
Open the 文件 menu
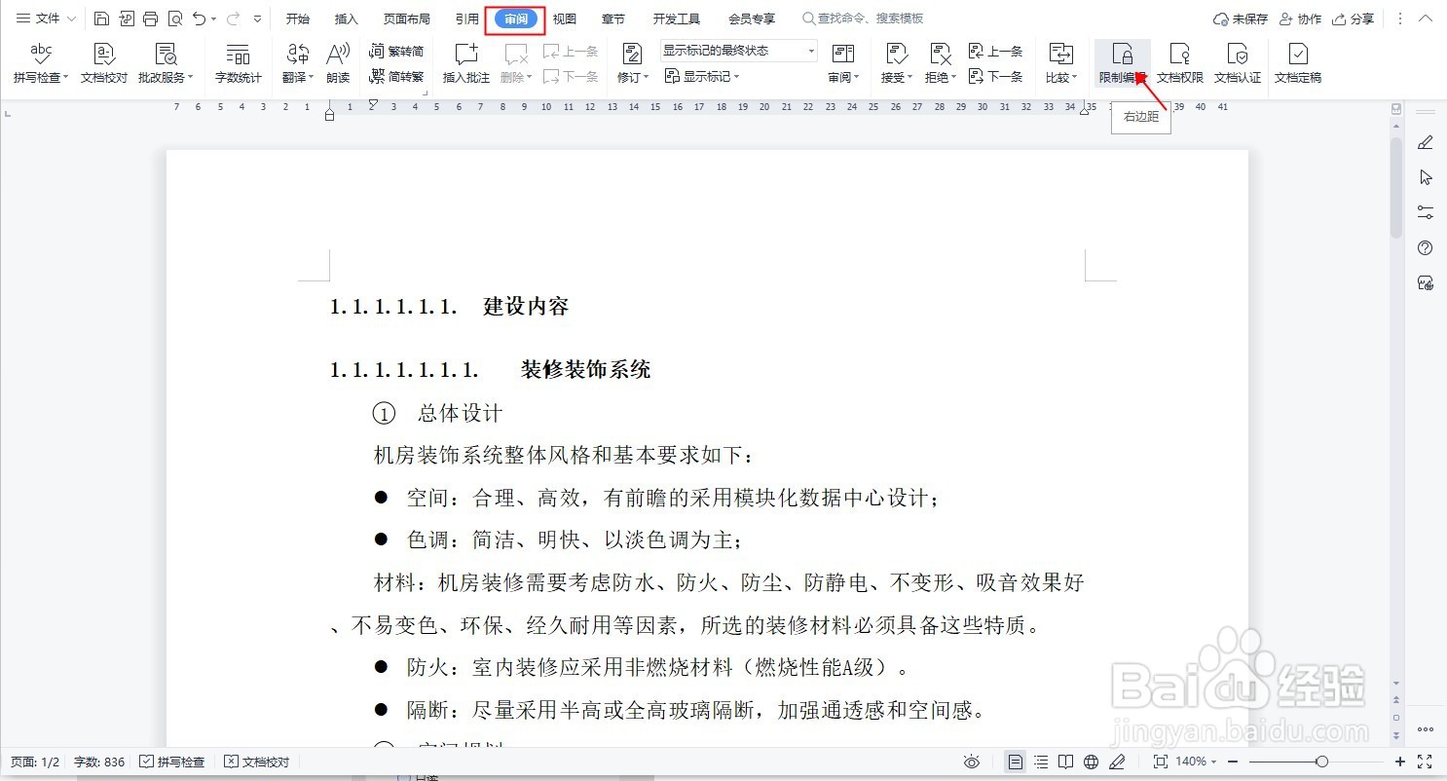(46, 19)
